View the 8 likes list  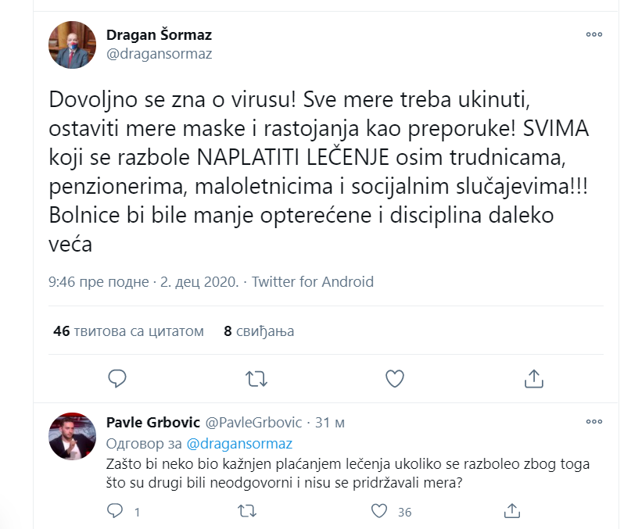pyautogui.click(x=257, y=331)
